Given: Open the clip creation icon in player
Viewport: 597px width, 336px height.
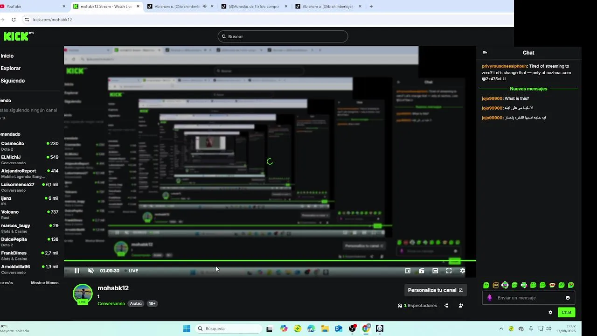Looking at the screenshot, I should 422,271.
